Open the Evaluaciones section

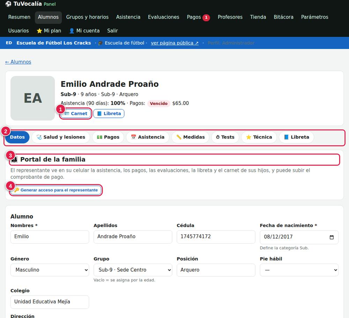(x=164, y=17)
